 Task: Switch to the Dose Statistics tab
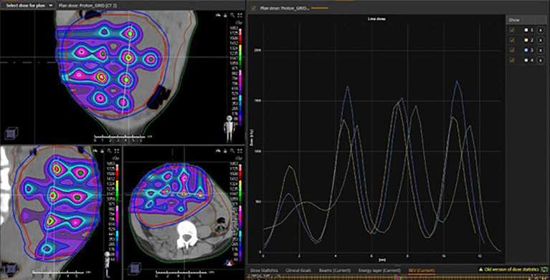point(264,270)
